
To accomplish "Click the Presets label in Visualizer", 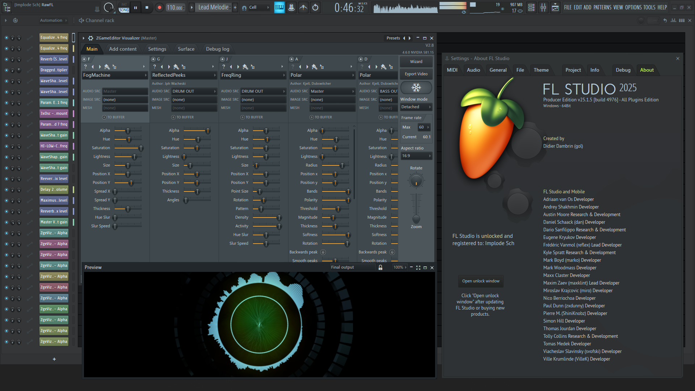I will 393,38.
